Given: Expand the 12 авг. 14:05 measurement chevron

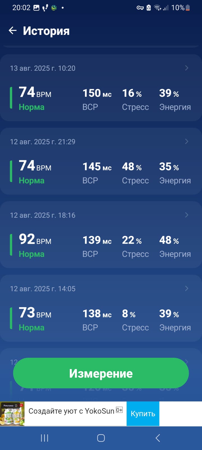Looking at the screenshot, I should click(x=187, y=289).
